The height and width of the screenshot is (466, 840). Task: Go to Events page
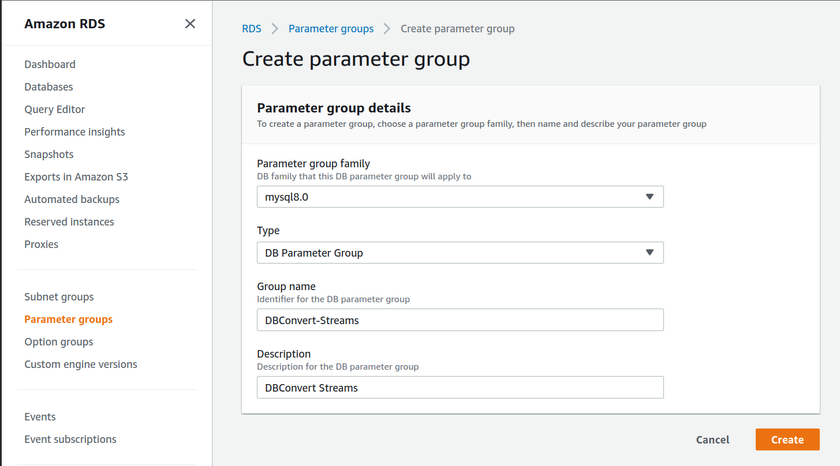(40, 416)
